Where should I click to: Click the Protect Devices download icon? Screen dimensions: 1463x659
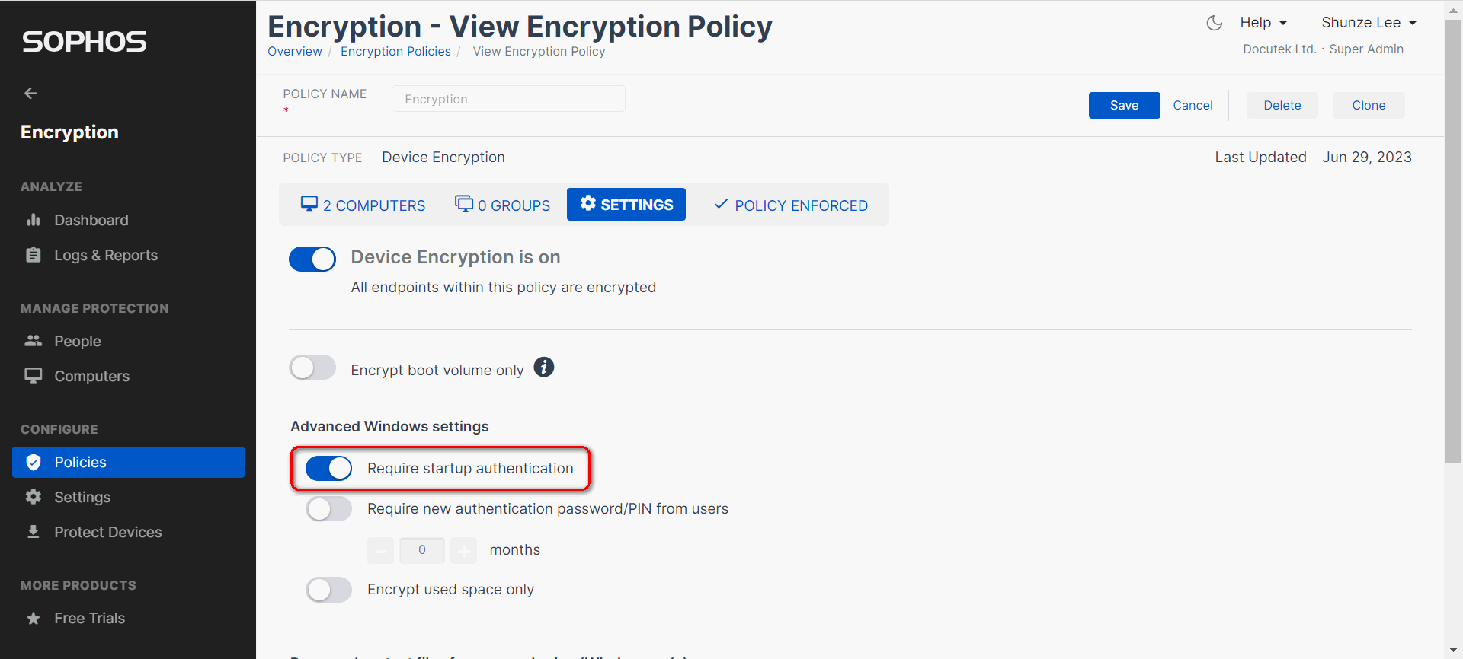(33, 532)
